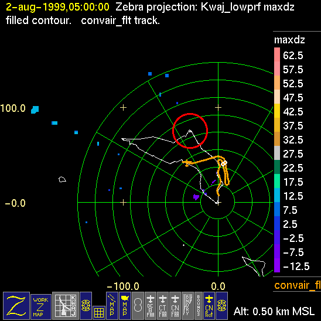Click the 42.5 yellow color bar swatch

(277, 111)
